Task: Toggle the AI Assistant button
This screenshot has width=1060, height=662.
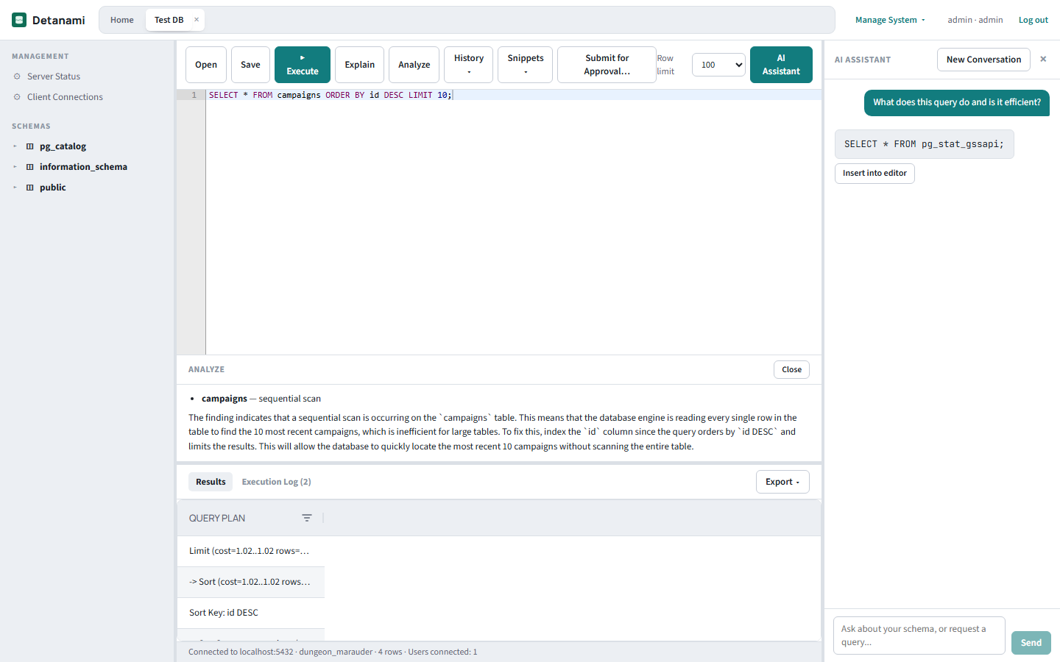Action: (x=781, y=65)
